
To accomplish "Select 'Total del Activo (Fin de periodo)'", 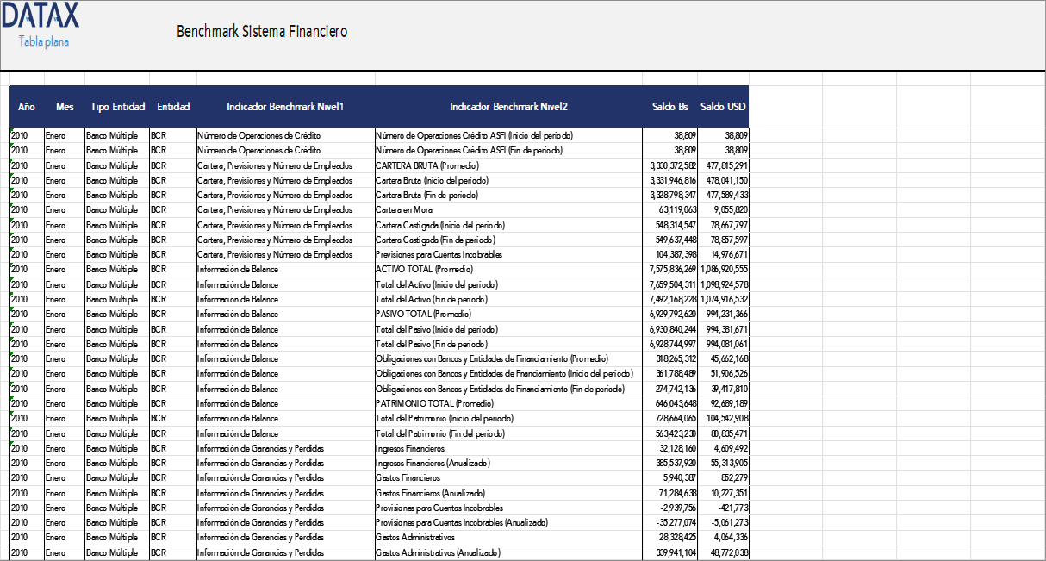I will pos(508,299).
